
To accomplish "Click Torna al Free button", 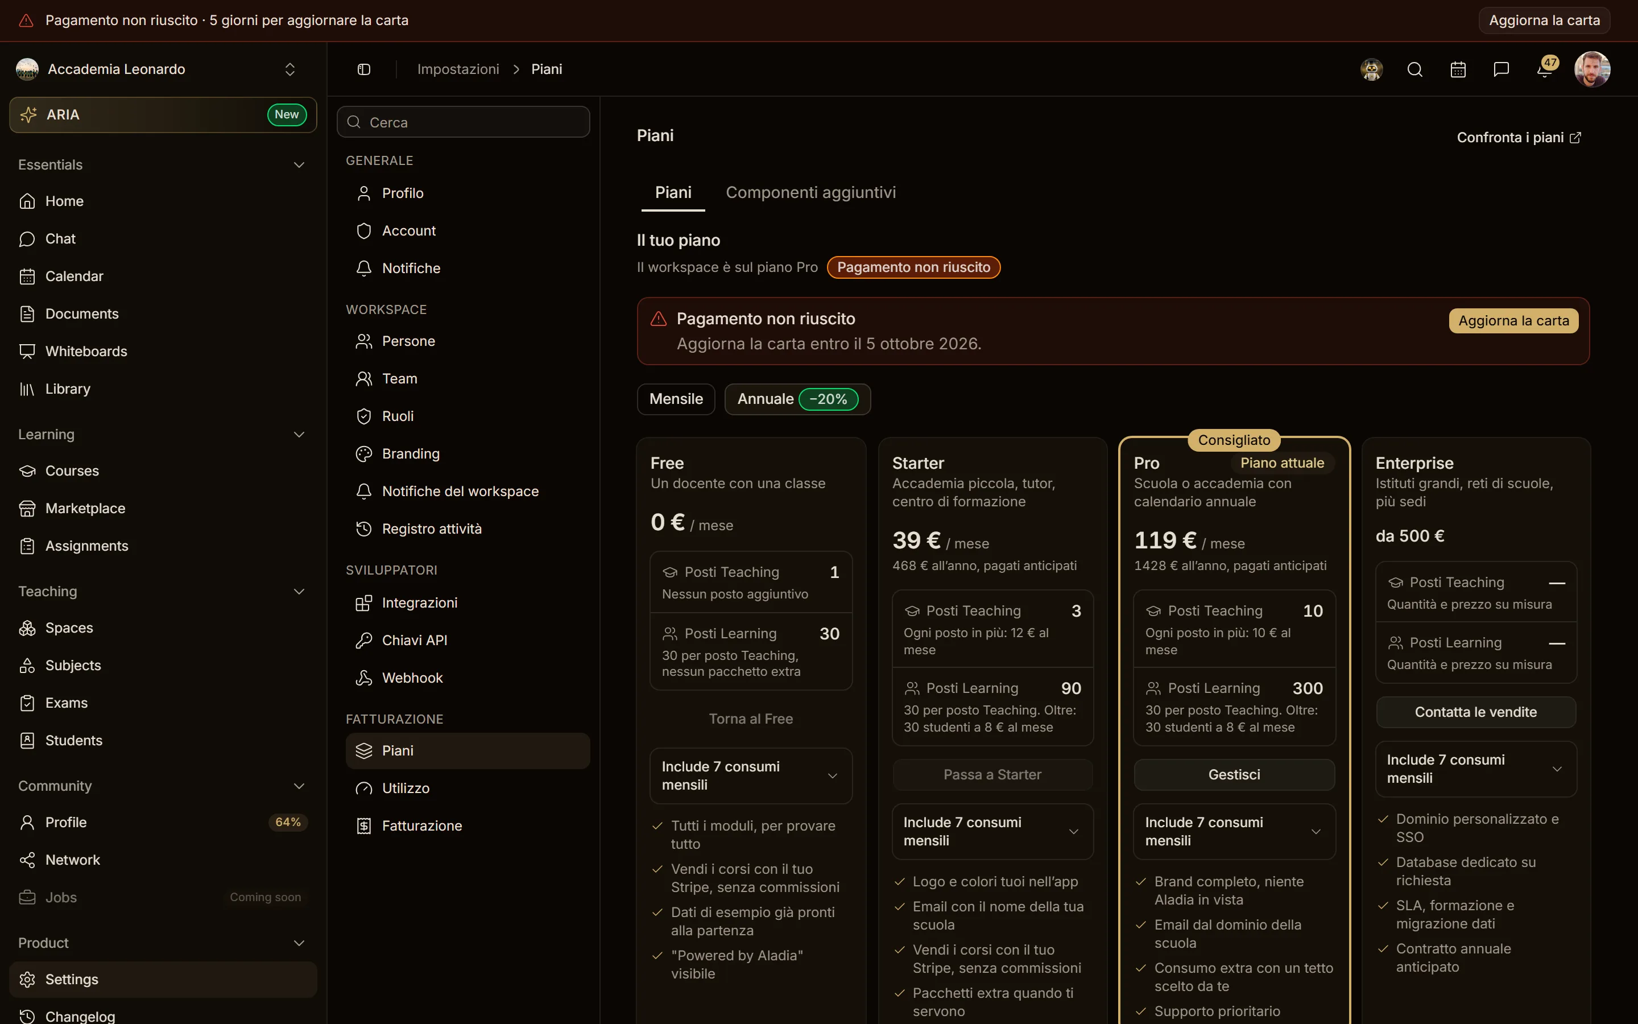I will tap(751, 719).
